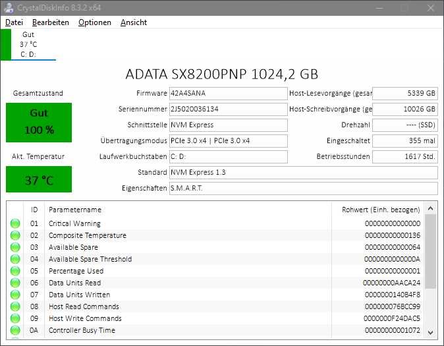Image resolution: width=444 pixels, height=346 pixels.
Task: Click the Firmware field 42A4SANA
Action: tap(228, 93)
